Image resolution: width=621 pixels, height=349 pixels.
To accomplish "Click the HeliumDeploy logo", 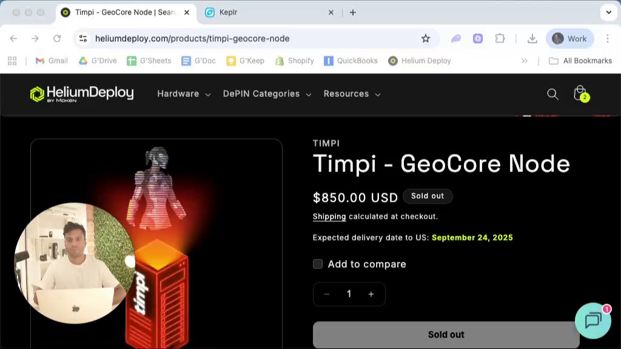I will pos(82,94).
